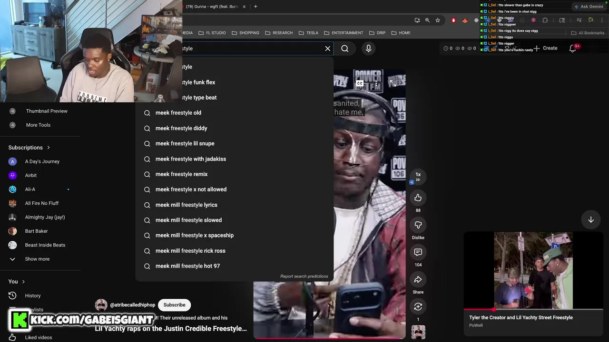Open the React atom extension icon

[x=476, y=20]
